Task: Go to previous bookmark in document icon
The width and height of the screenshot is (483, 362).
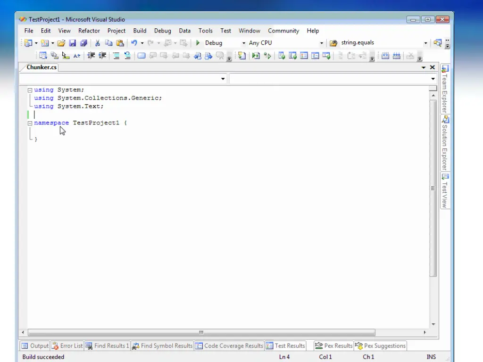Action: point(198,56)
